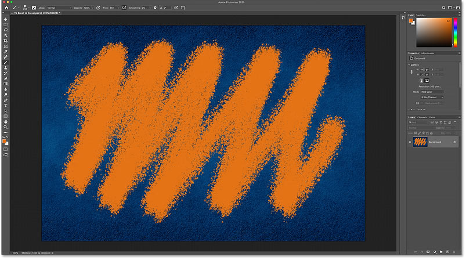The height and width of the screenshot is (260, 466).
Task: Select the Layers tab
Action: pos(411,117)
